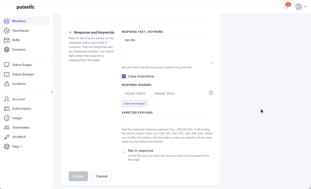Click the Cancel button
The width and height of the screenshot is (311, 189).
click(102, 176)
